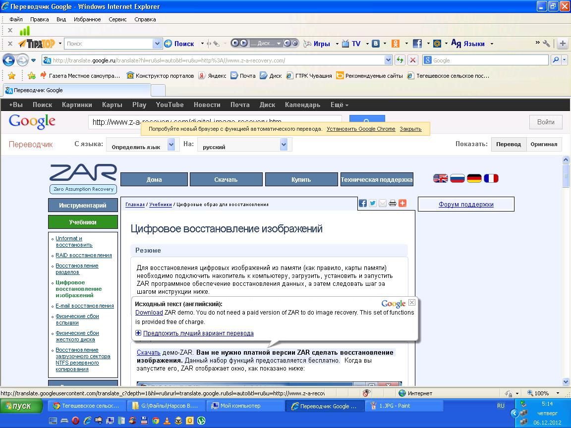Open the recent pages dropdown near Back/Forward

[x=34, y=60]
